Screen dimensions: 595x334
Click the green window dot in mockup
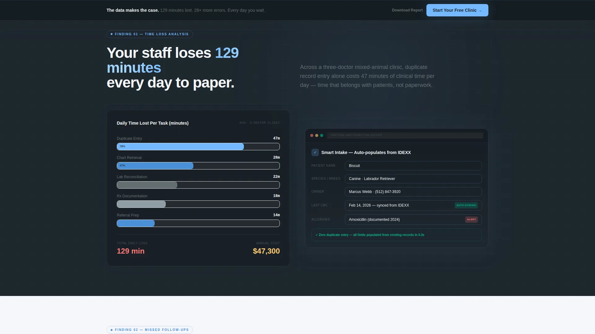tap(322, 135)
